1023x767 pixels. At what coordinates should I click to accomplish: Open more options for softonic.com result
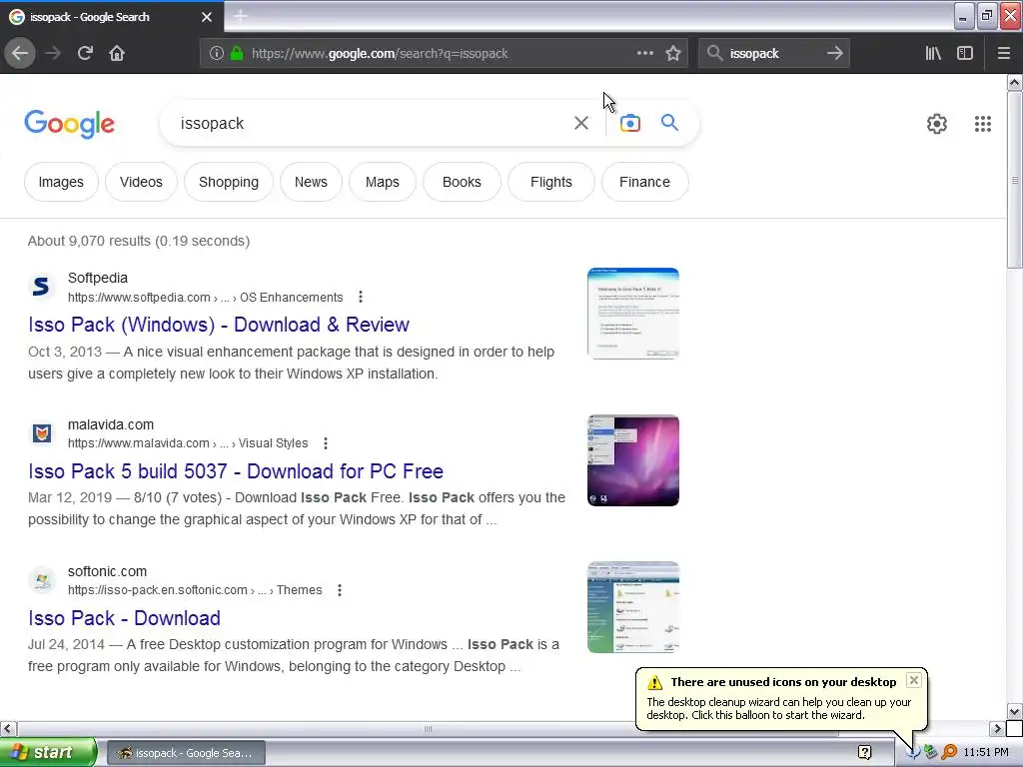coord(340,590)
